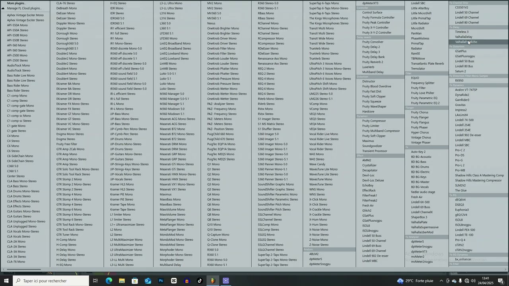Select Frequency Splitter filter
509x286 pixels.
tap(423, 83)
